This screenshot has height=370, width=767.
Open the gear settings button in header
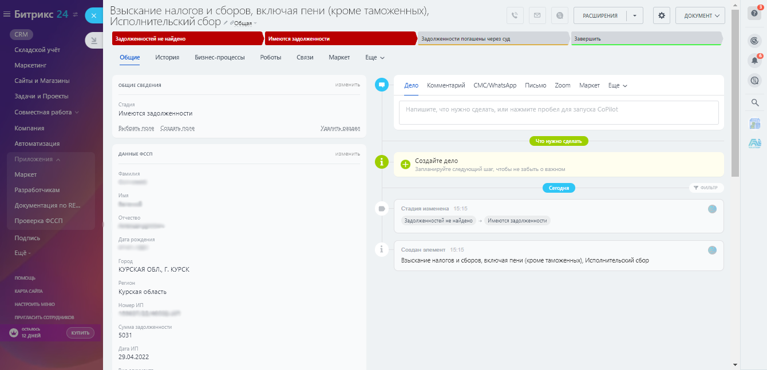click(x=662, y=15)
